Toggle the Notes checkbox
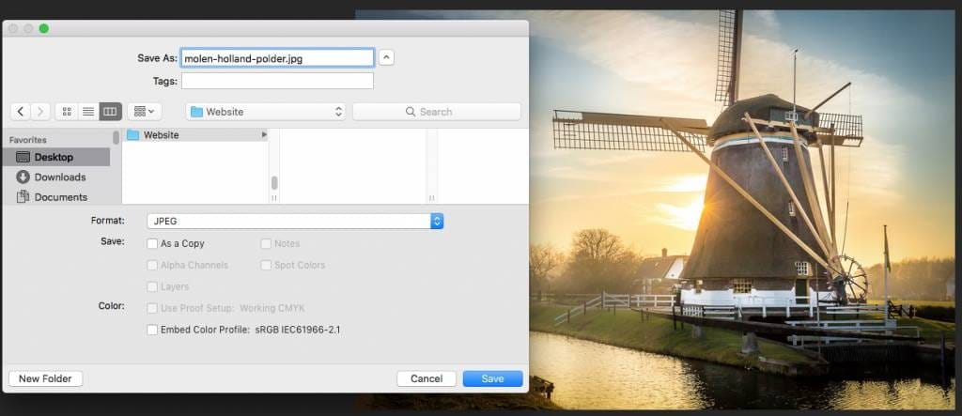This screenshot has height=416, width=962. point(266,243)
